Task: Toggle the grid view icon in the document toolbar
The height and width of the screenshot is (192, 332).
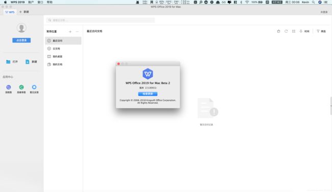Action: (x=294, y=31)
